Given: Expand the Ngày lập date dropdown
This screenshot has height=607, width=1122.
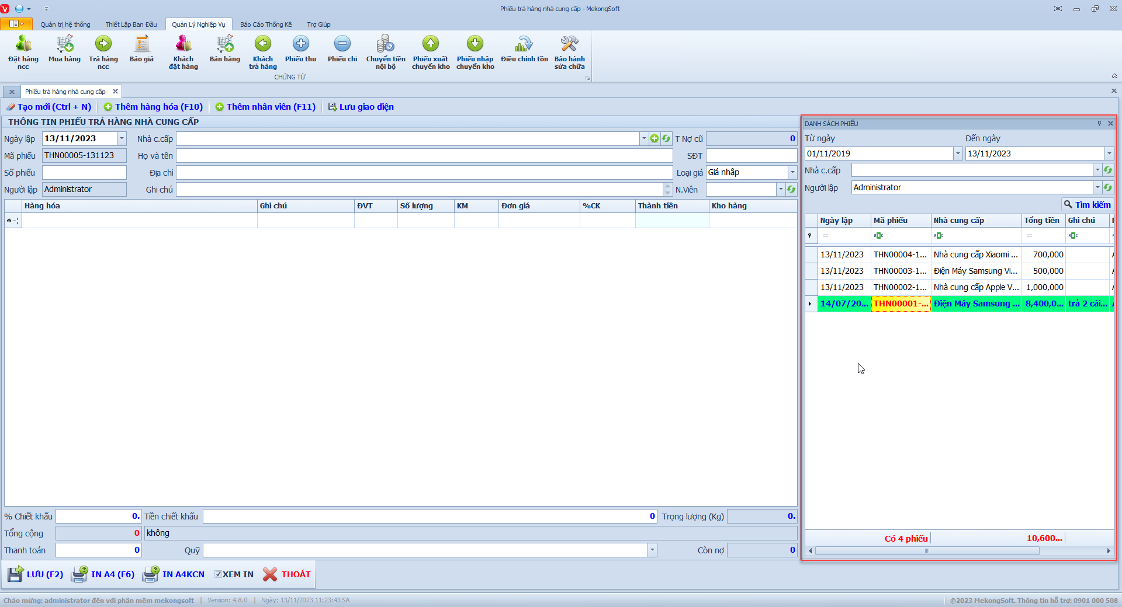Looking at the screenshot, I should click(x=122, y=138).
